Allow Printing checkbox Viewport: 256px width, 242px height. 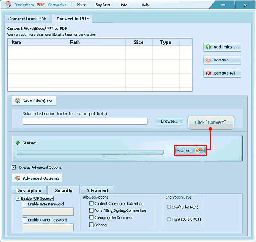(x=91, y=225)
